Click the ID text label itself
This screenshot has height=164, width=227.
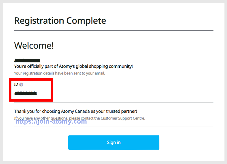16,84
